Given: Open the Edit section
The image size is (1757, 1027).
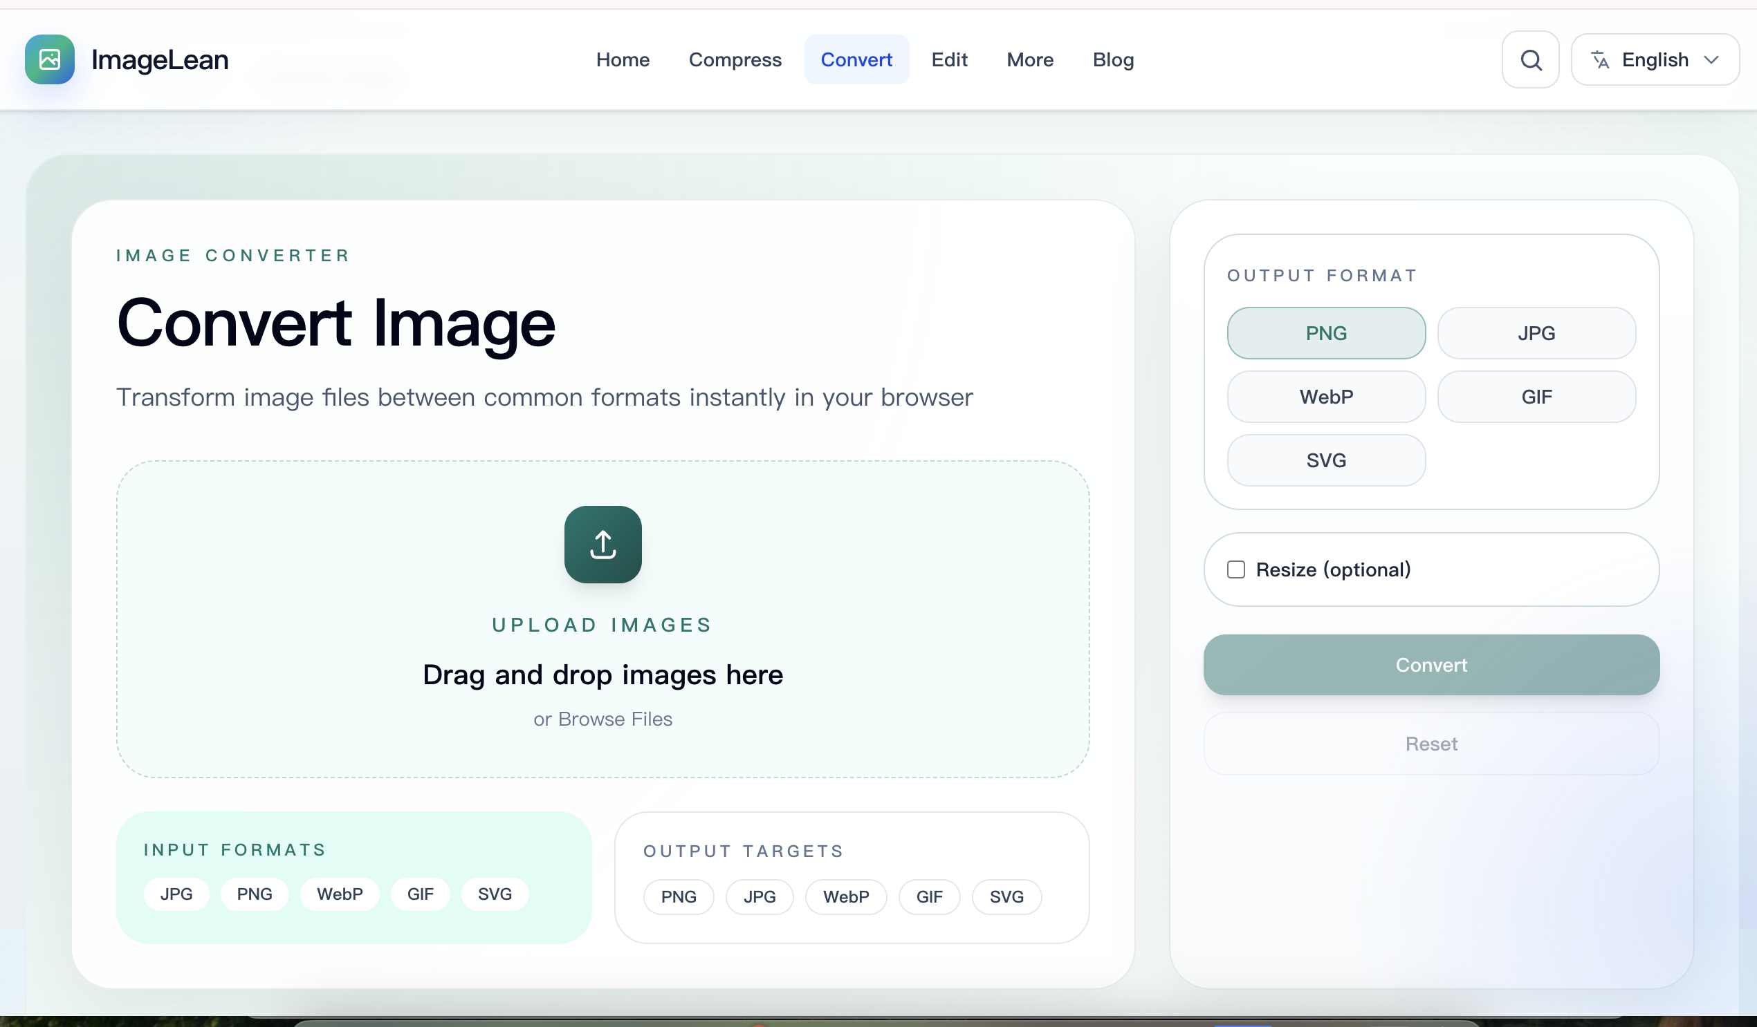Looking at the screenshot, I should click(x=950, y=60).
